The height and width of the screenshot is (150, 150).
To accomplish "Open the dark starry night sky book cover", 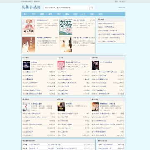I will (x=27, y=65).
